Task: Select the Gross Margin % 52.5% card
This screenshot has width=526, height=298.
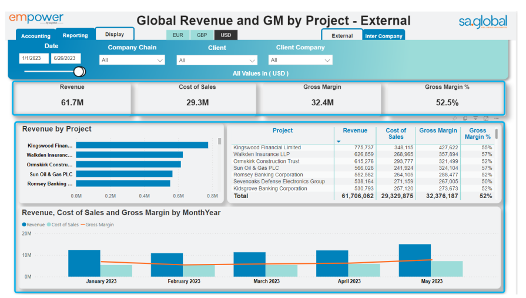Action: tap(447, 98)
